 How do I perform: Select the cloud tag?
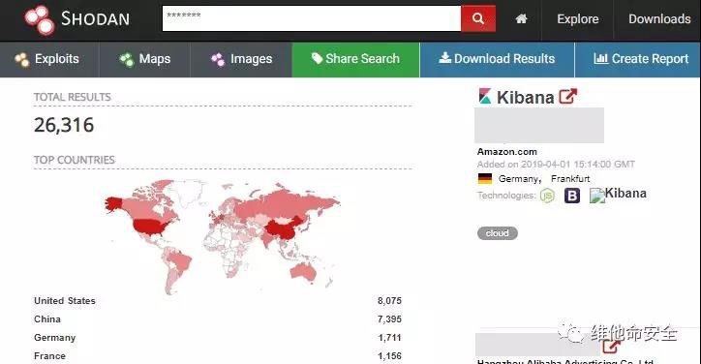click(497, 233)
